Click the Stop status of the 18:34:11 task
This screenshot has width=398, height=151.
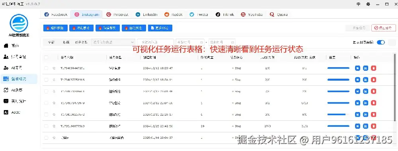[236, 80]
